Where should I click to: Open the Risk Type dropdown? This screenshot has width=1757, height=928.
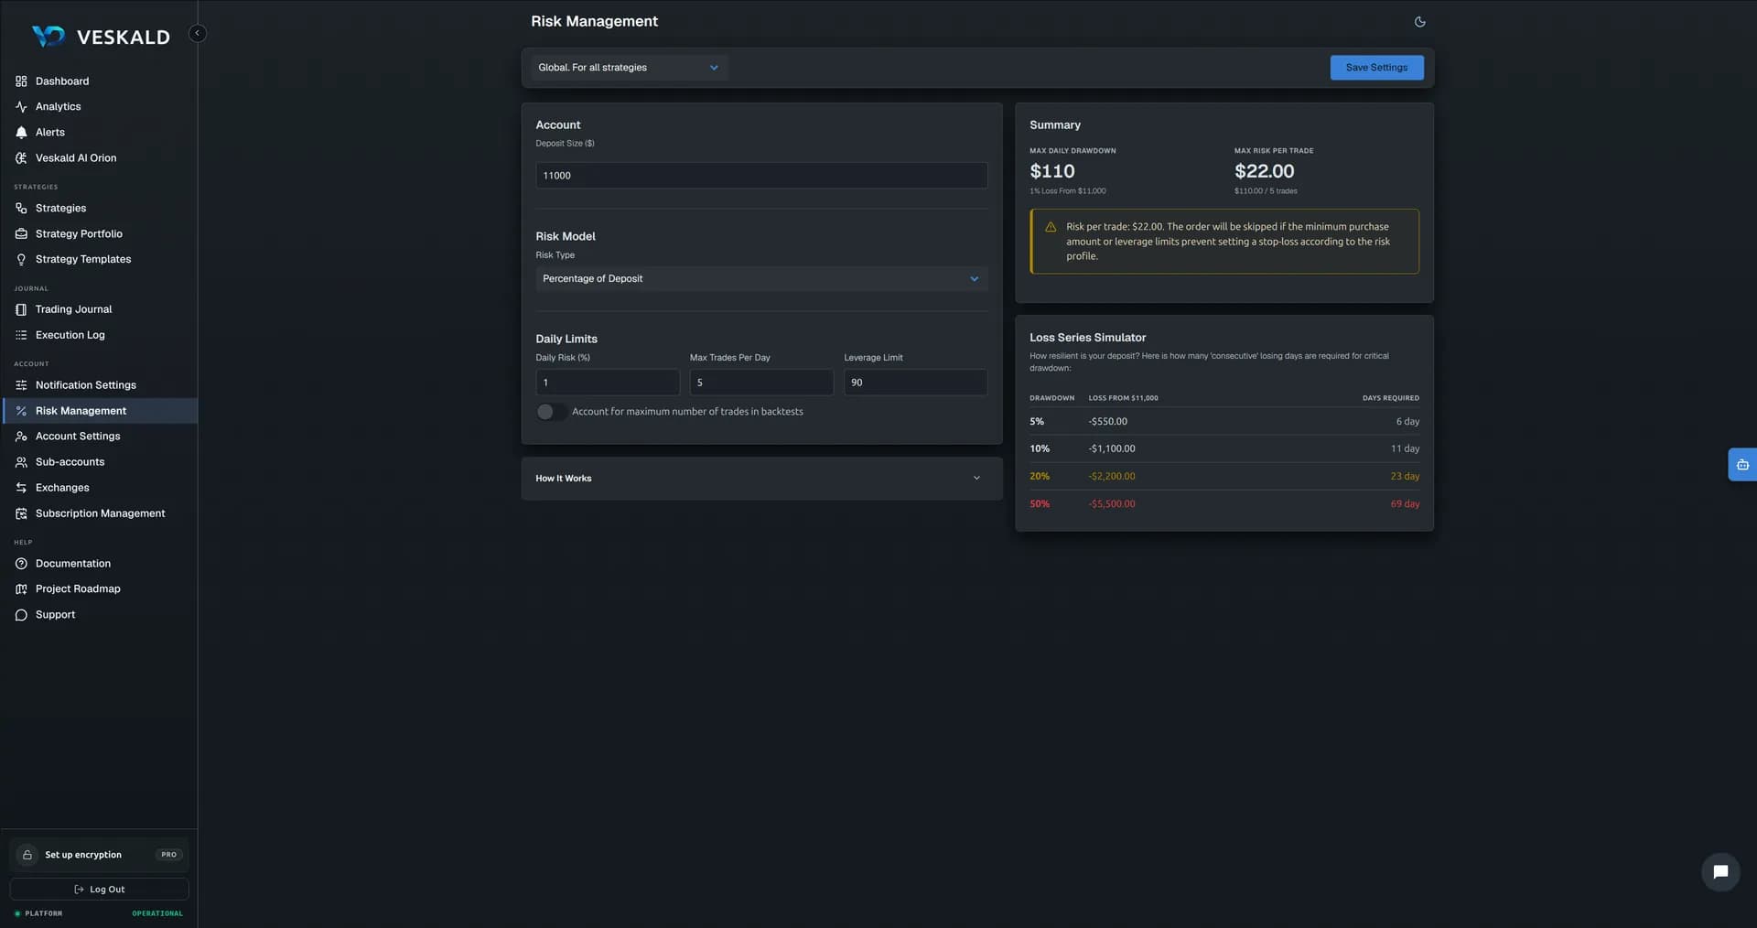point(761,279)
